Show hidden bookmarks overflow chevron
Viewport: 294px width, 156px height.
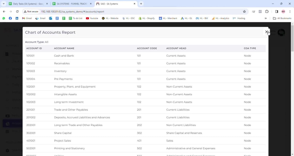[265, 18]
